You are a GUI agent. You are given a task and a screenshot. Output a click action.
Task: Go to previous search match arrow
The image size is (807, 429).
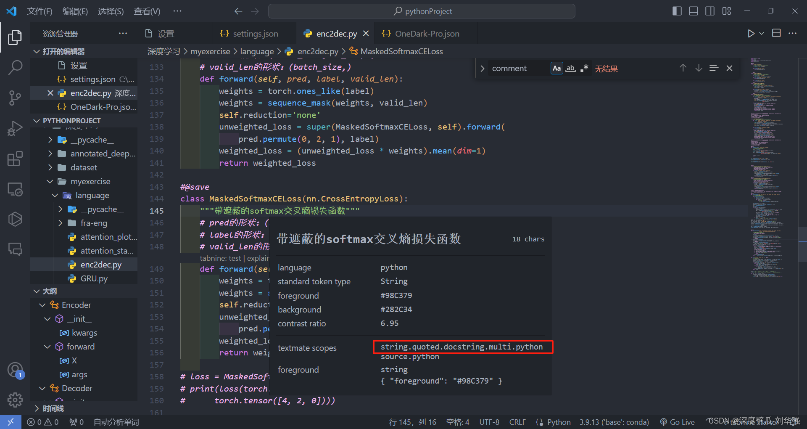(683, 68)
